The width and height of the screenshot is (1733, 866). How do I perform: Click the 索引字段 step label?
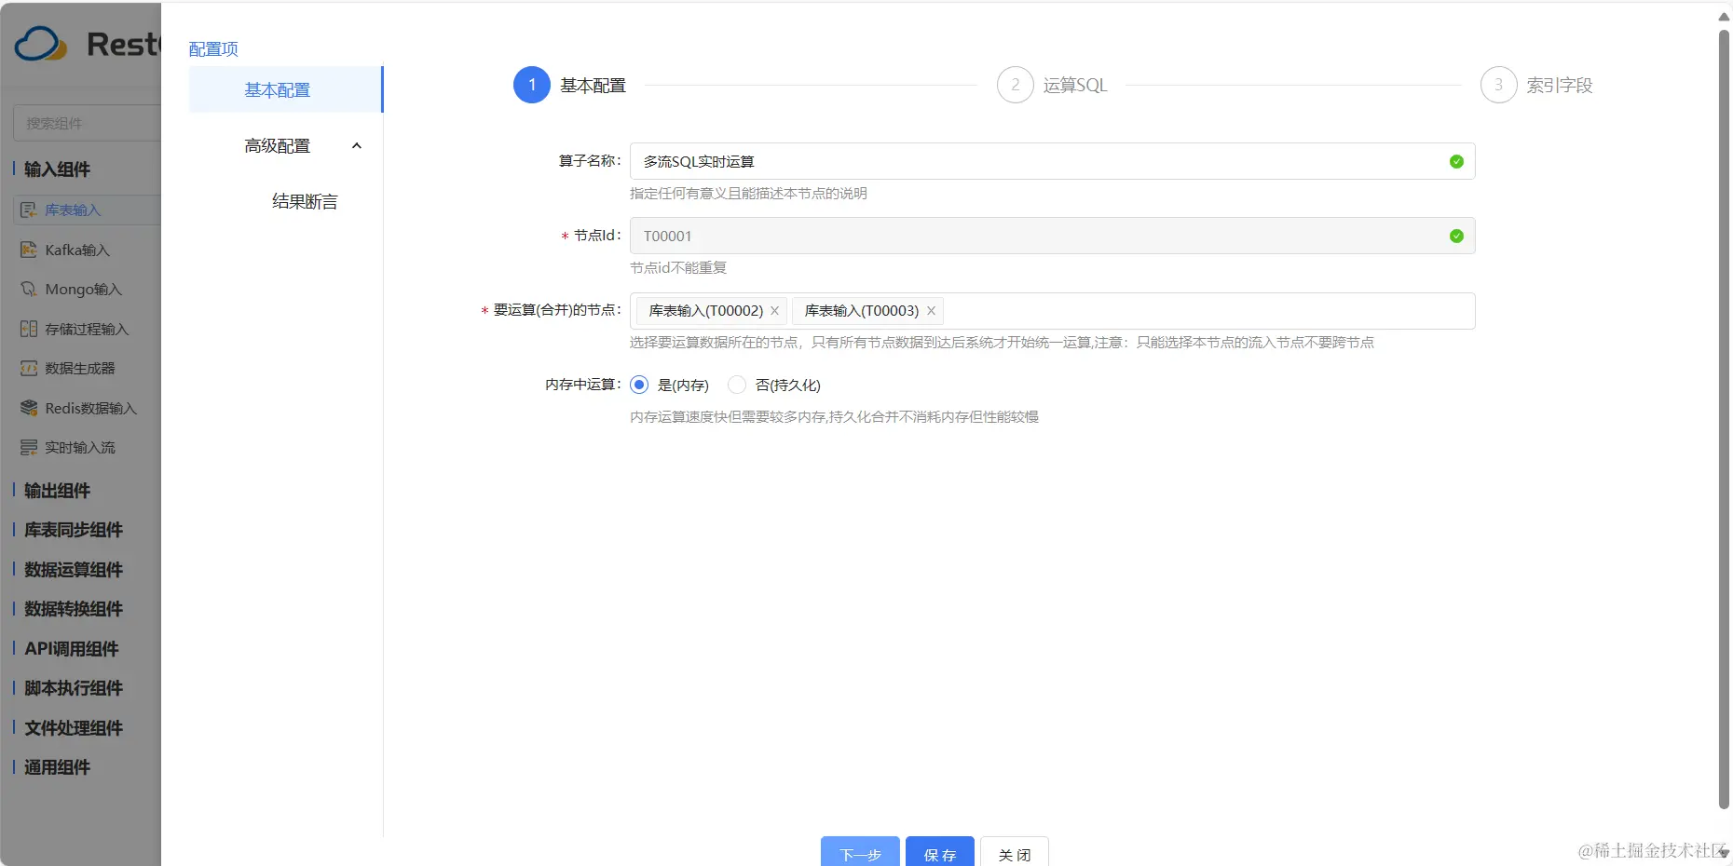pos(1560,86)
